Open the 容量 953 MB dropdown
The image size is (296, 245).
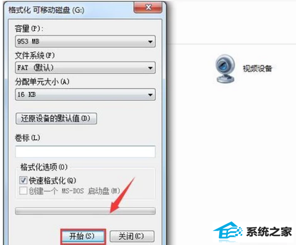point(85,41)
